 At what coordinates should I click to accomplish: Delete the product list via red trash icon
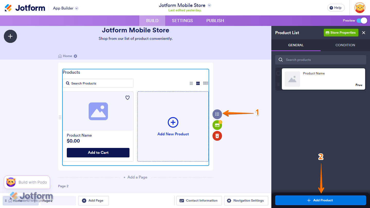click(x=217, y=136)
